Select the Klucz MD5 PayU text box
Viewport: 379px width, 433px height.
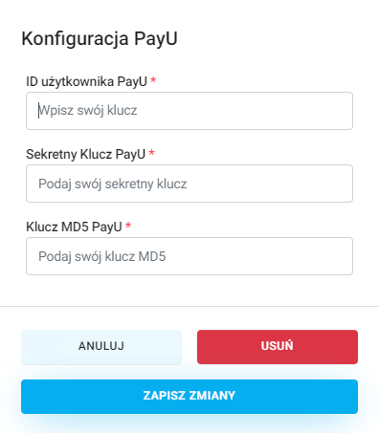[x=189, y=256]
